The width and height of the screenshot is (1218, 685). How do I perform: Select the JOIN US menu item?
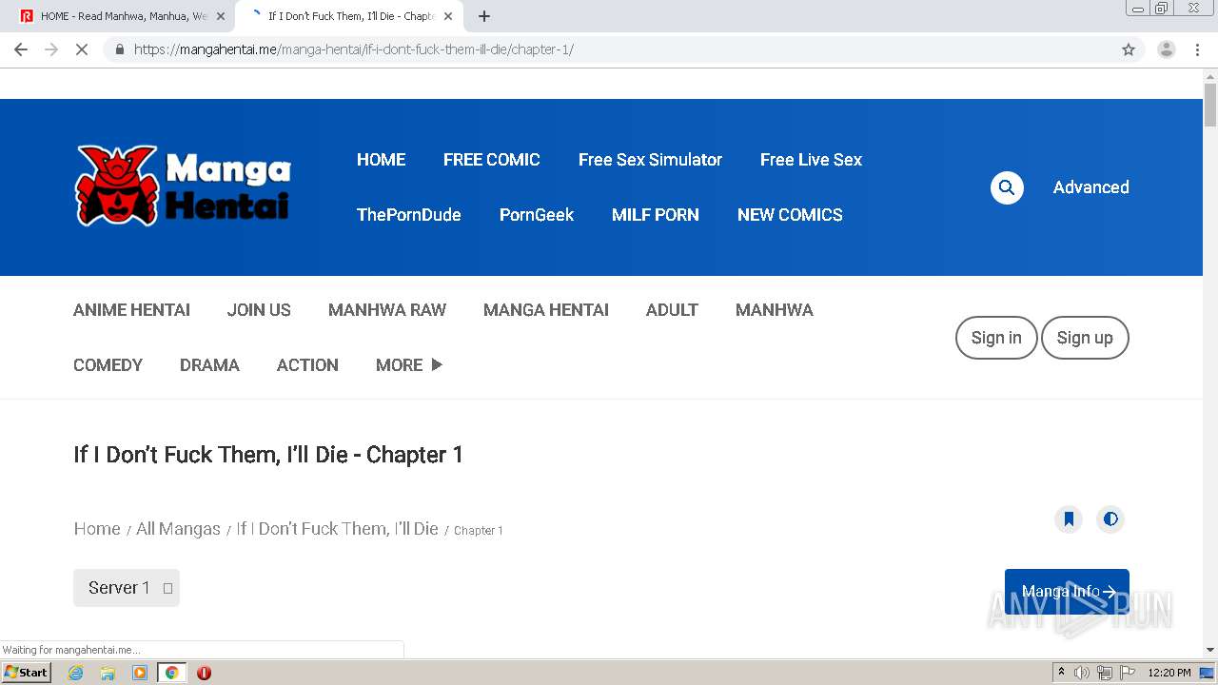pos(259,310)
